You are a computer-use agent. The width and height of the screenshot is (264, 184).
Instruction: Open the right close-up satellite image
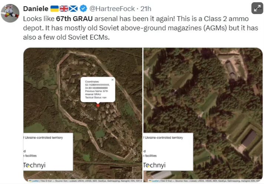203,115
